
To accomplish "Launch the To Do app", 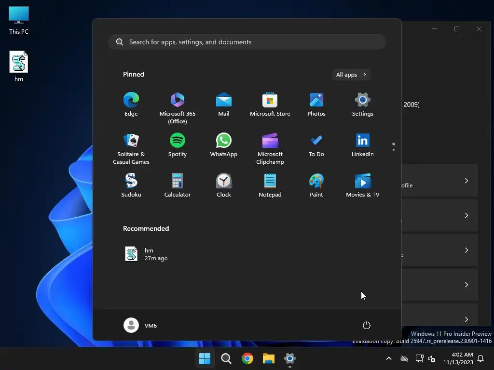I will (x=316, y=145).
